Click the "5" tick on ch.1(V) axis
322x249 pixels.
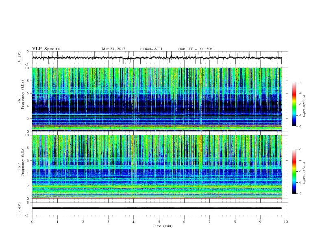pyautogui.click(x=28, y=51)
